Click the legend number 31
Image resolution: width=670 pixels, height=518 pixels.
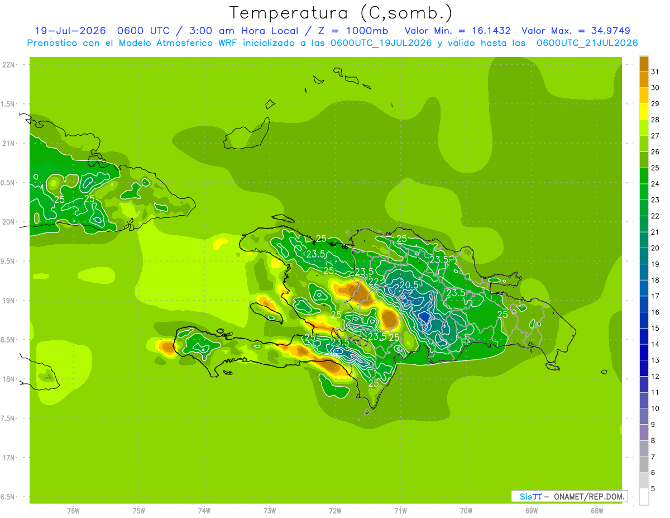click(655, 72)
